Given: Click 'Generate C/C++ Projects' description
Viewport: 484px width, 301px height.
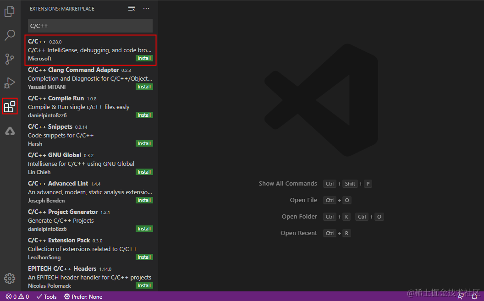Looking at the screenshot, I should pyautogui.click(x=61, y=220).
